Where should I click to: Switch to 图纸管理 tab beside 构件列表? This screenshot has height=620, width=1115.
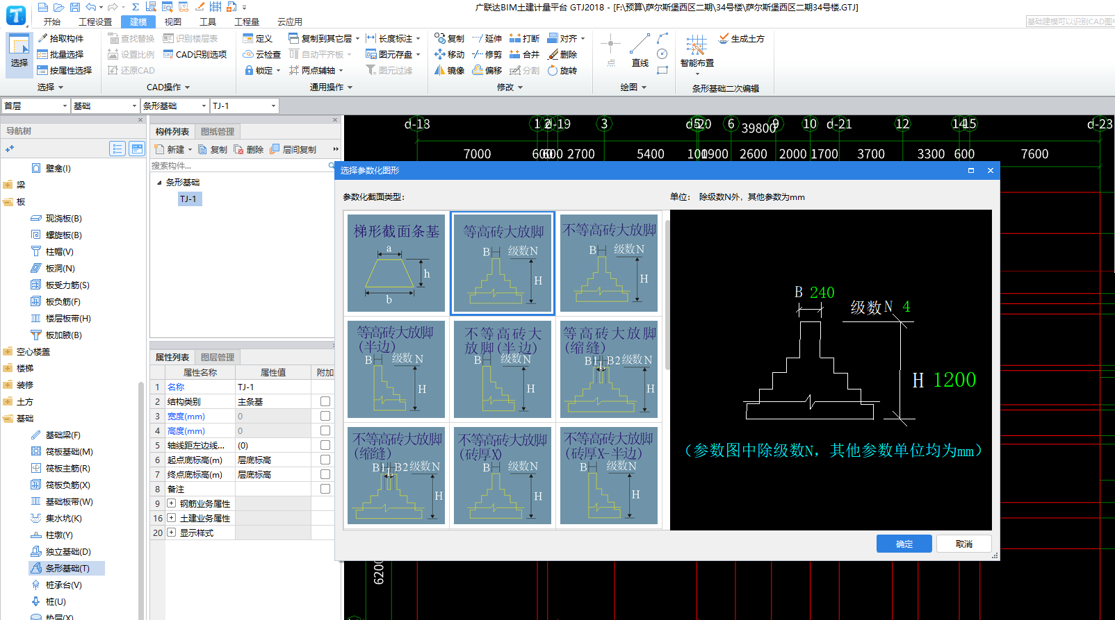pyautogui.click(x=218, y=131)
